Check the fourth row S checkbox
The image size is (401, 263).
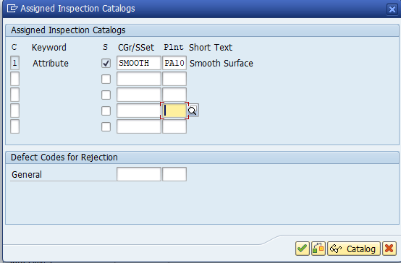pos(106,111)
